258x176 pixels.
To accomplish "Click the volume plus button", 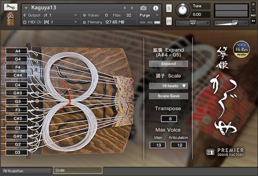I will pos(246,23).
